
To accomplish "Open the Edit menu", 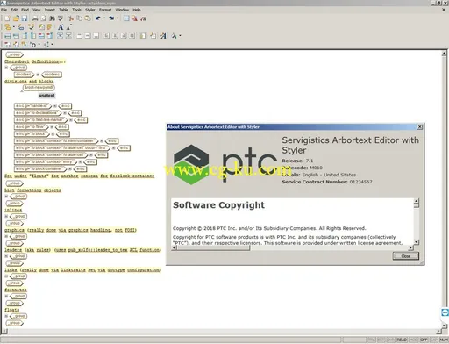I will 14,10.
